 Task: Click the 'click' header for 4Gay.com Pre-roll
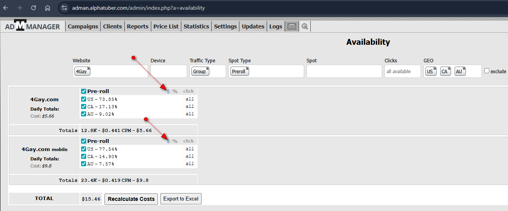[x=188, y=91]
